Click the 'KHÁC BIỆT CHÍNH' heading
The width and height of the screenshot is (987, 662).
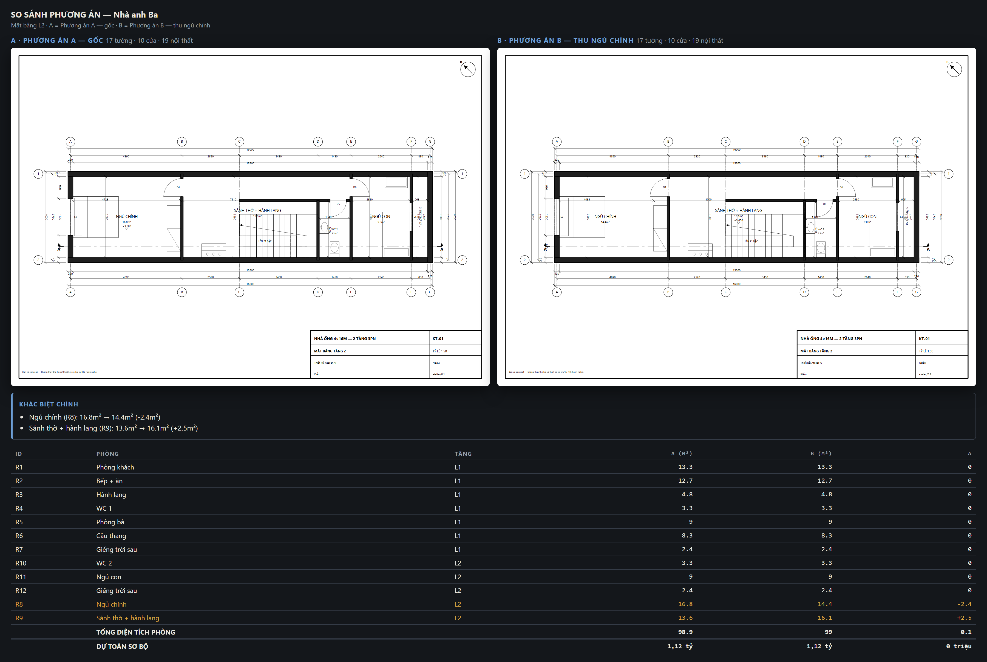click(x=49, y=404)
